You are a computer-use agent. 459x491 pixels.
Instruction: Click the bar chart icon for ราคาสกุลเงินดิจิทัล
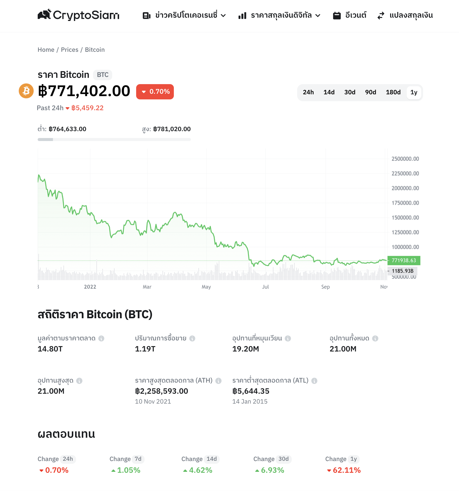click(x=242, y=16)
